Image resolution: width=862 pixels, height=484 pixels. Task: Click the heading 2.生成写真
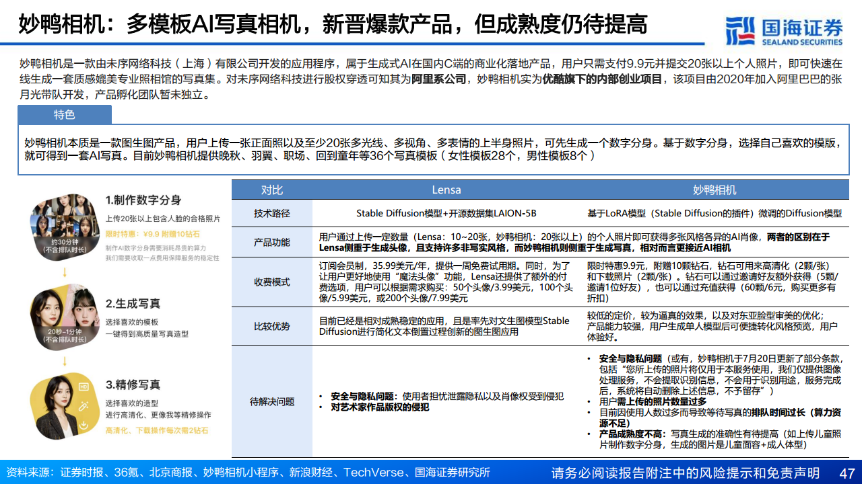point(133,304)
